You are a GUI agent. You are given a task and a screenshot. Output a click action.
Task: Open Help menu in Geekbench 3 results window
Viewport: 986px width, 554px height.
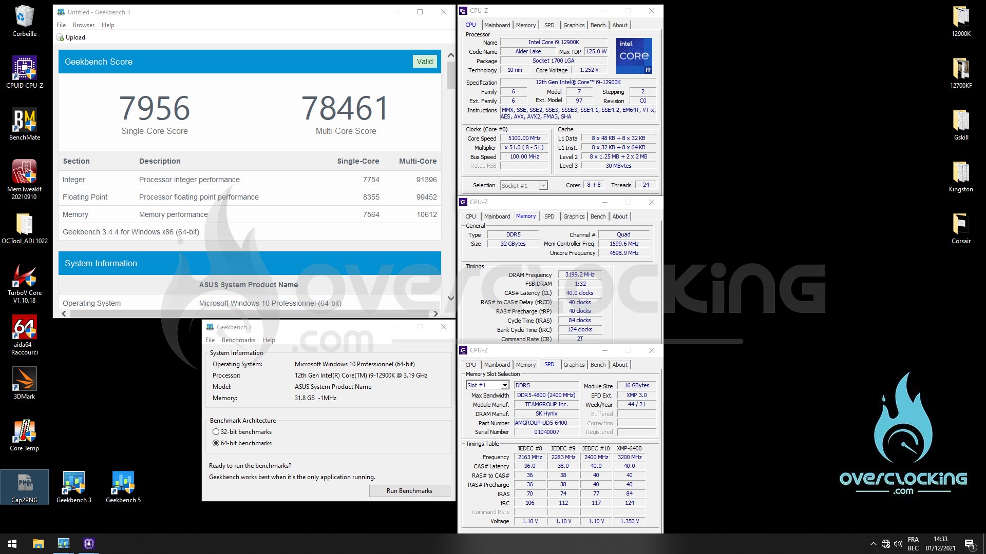click(108, 25)
